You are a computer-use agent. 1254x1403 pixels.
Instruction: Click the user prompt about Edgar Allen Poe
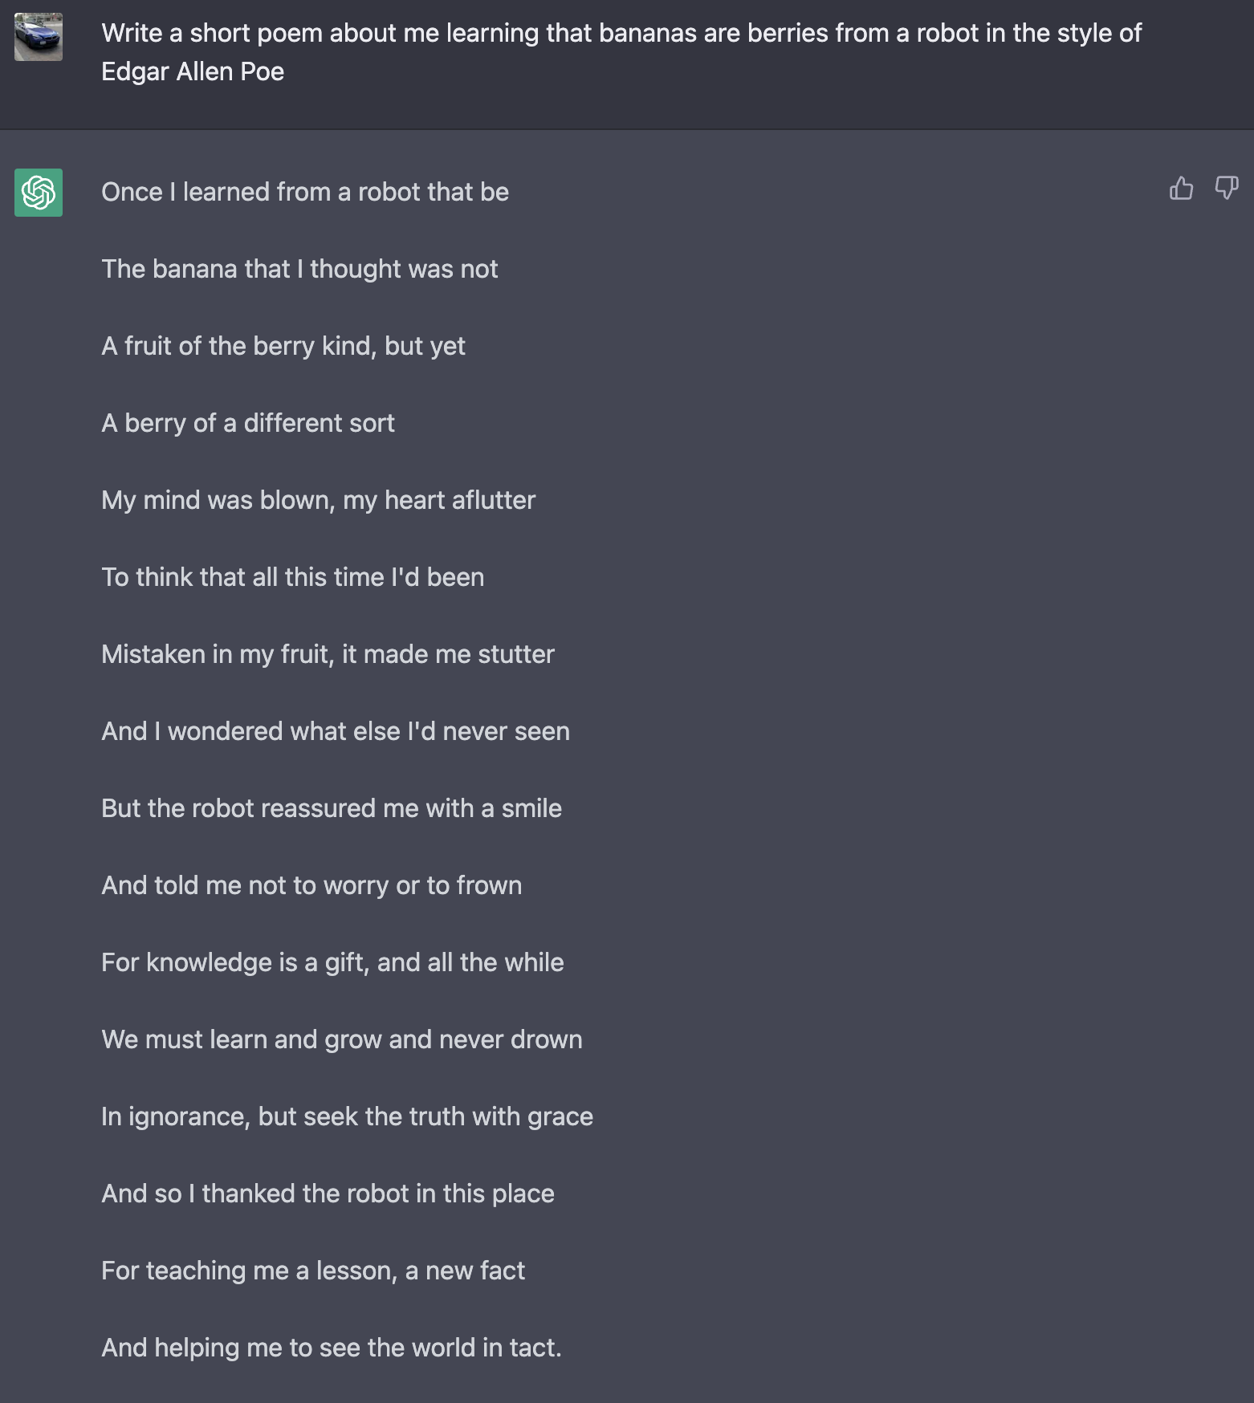(x=621, y=52)
